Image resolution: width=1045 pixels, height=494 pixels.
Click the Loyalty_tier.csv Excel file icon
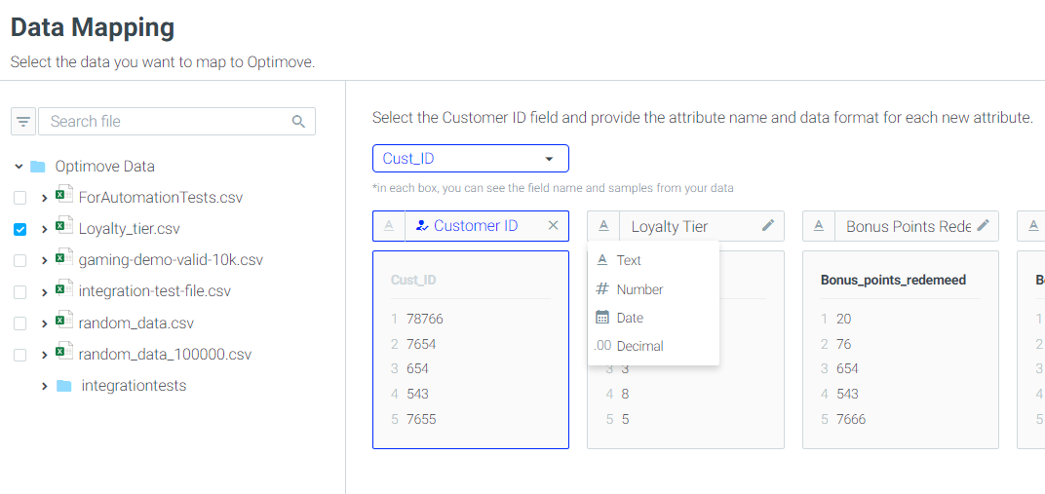(63, 226)
